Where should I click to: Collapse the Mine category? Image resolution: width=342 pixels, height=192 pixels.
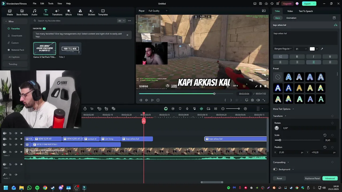click(x=6, y=21)
